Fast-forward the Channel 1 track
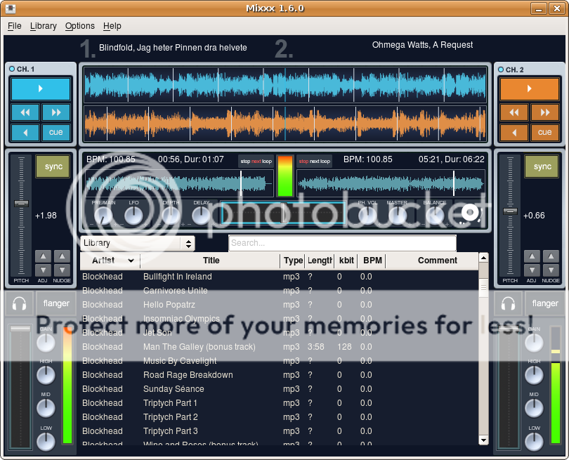The width and height of the screenshot is (569, 460). pyautogui.click(x=56, y=112)
